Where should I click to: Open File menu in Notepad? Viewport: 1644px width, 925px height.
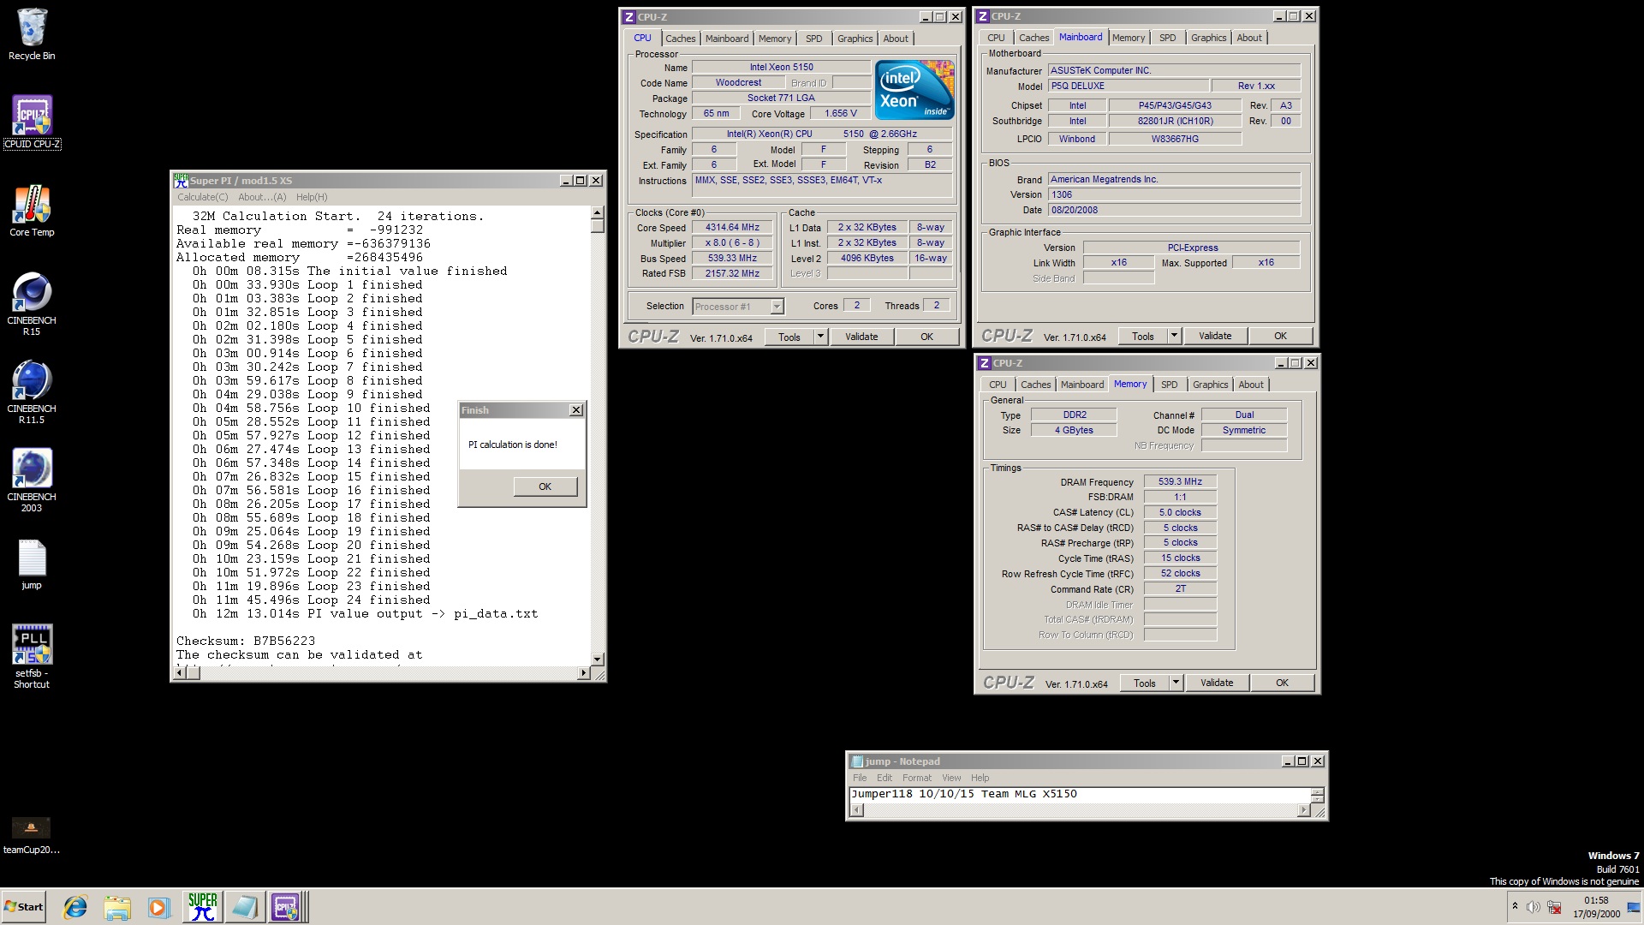pos(860,779)
